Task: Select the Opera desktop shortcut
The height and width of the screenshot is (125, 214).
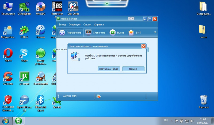Action: [x=8, y=54]
